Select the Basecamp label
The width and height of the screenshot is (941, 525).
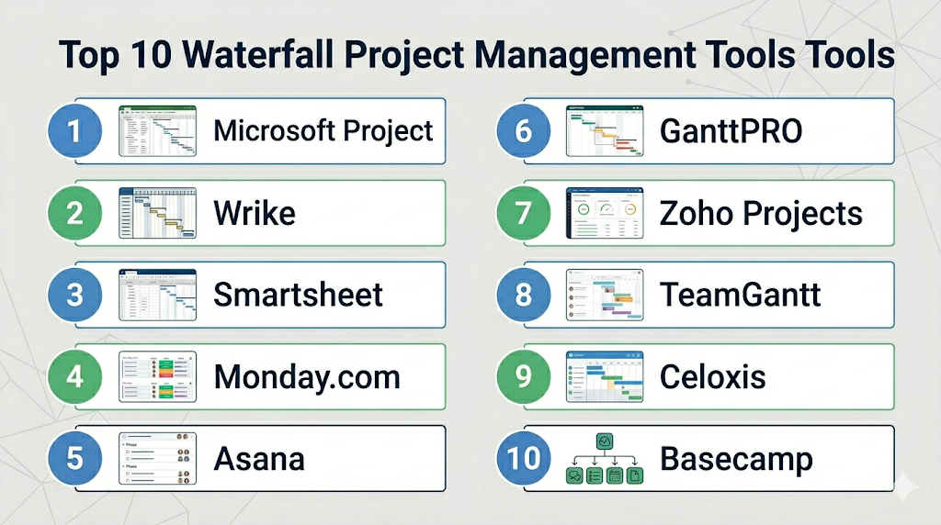coord(736,458)
